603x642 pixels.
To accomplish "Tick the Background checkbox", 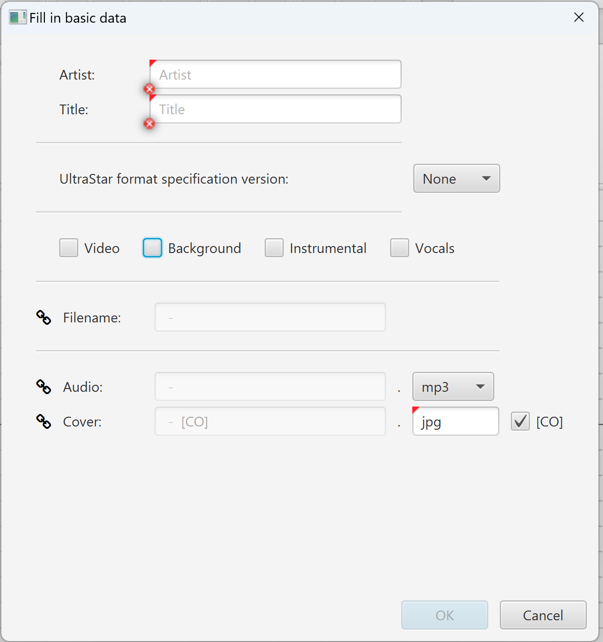I will tap(152, 248).
